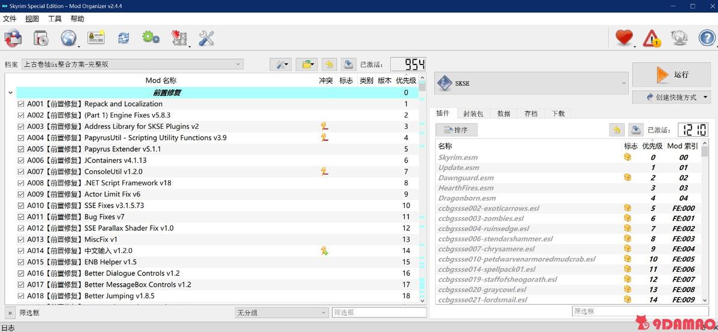Open the warning notifications triangle icon
The width and height of the screenshot is (718, 332).
tap(652, 38)
